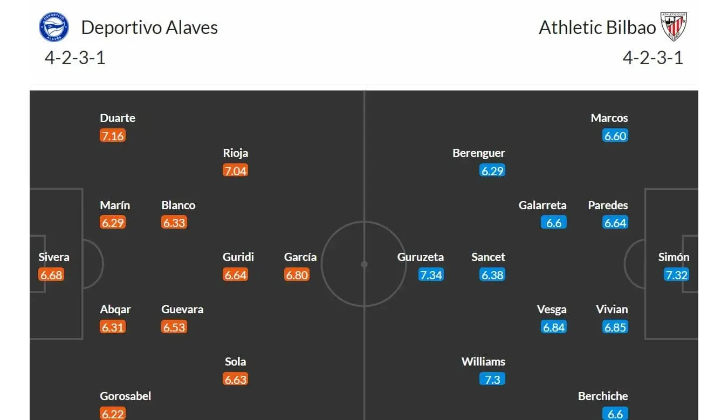Click Williams' 7.3 rating badge

click(x=492, y=380)
